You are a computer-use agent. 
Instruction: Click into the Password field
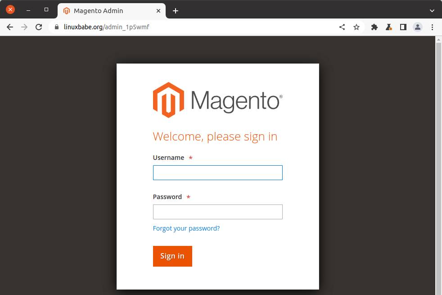point(217,212)
